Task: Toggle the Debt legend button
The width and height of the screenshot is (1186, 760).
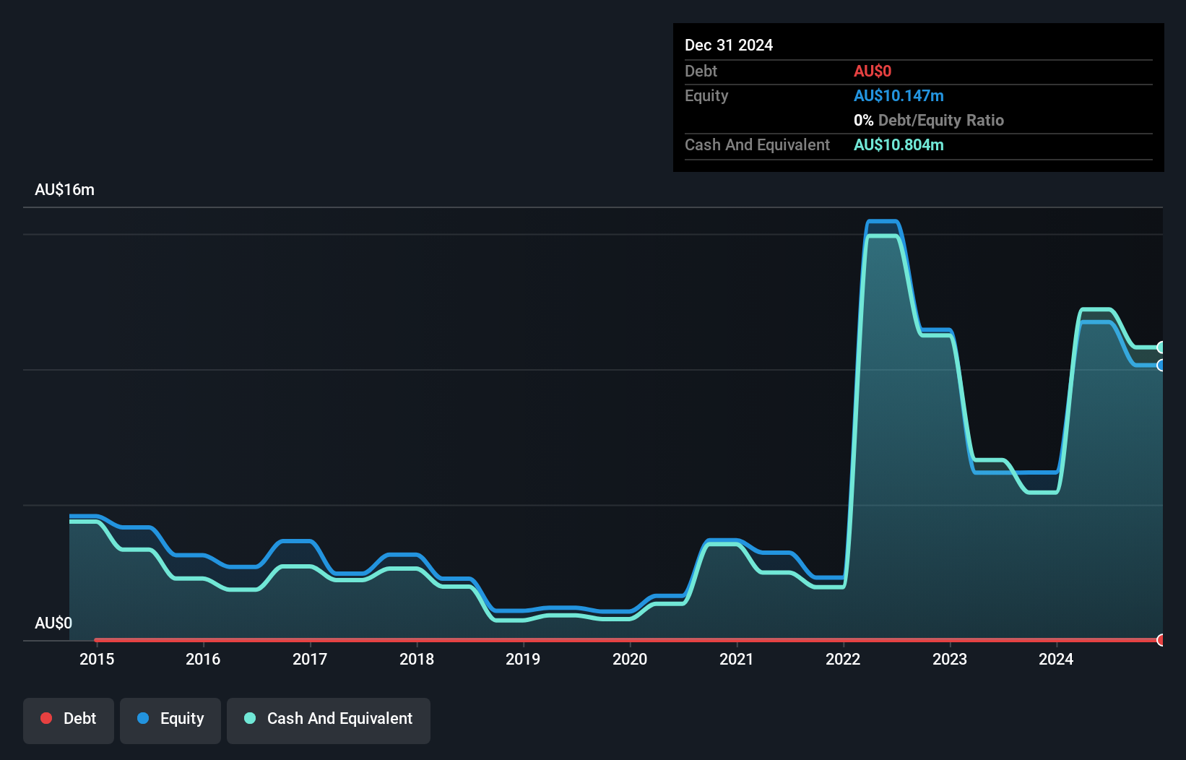Action: coord(69,720)
